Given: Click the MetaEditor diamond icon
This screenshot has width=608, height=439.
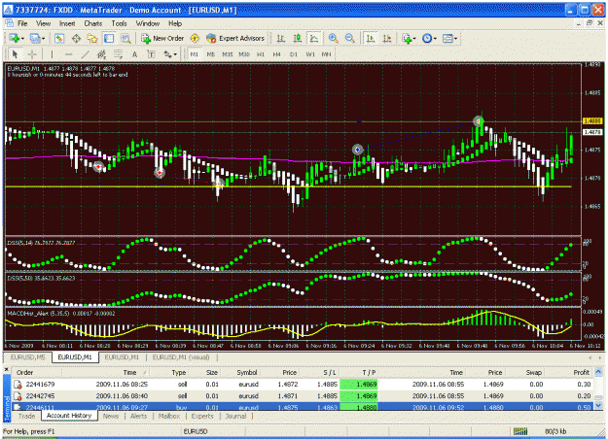Looking at the screenshot, I should pyautogui.click(x=195, y=38).
